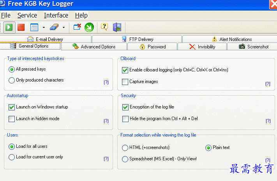The height and width of the screenshot is (181, 277).
Task: Click the green circular arrow icon
Action: [89, 27]
